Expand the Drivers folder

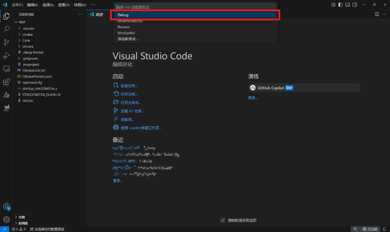tap(50, 46)
